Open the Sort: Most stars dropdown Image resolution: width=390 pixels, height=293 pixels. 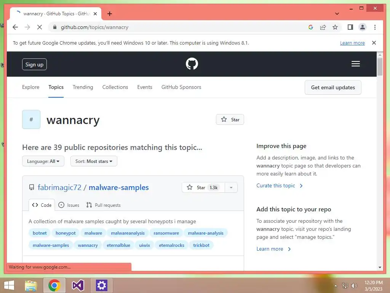pos(94,161)
